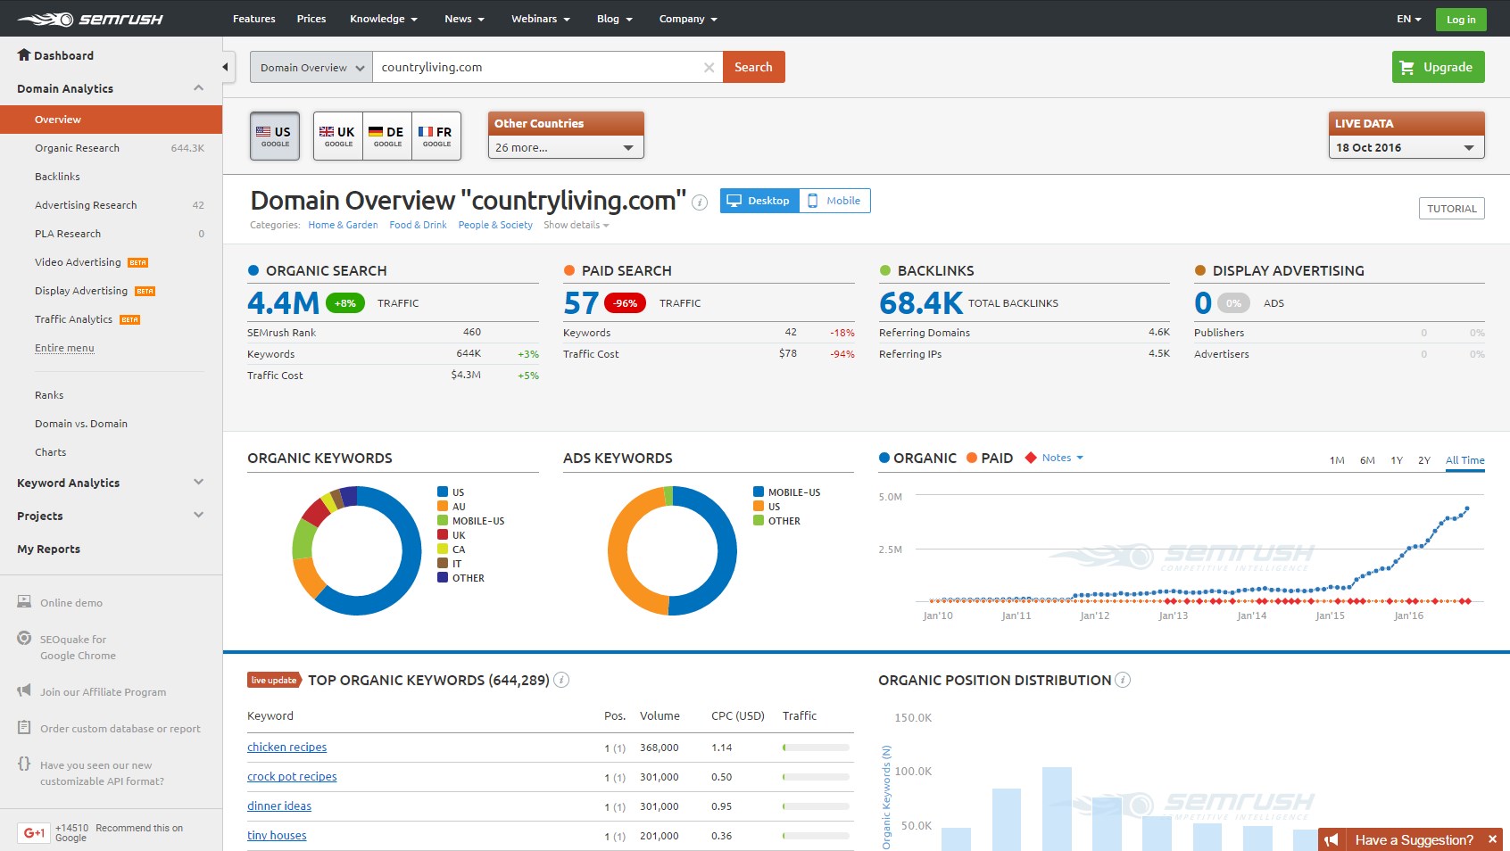Expand the Projects section
This screenshot has height=851, width=1510.
point(198,515)
